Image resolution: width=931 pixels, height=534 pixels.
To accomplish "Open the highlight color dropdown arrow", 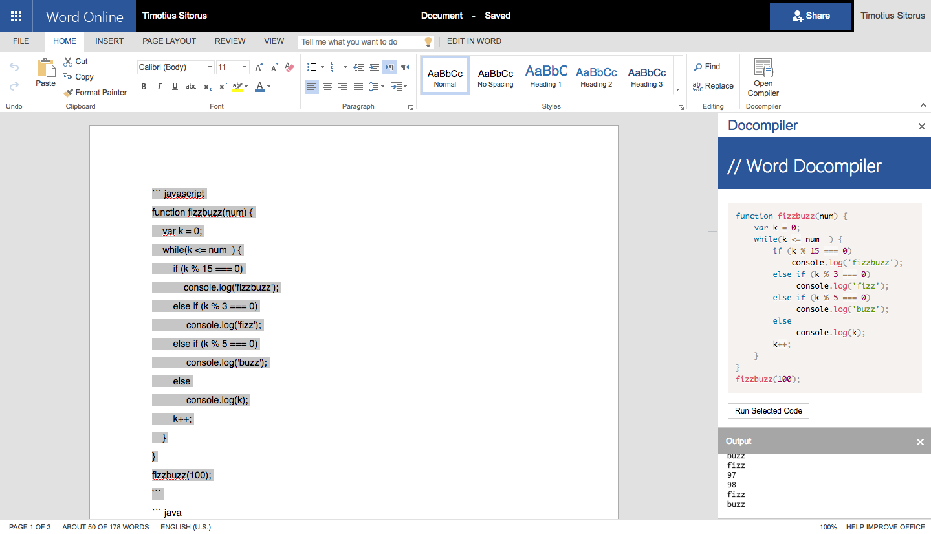I will point(246,87).
